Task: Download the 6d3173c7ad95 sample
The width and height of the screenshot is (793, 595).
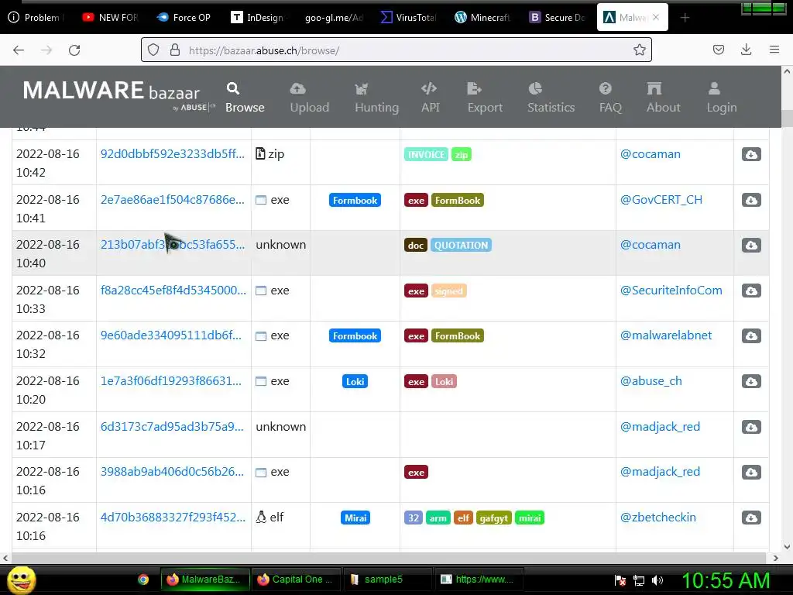Action: pos(751,427)
